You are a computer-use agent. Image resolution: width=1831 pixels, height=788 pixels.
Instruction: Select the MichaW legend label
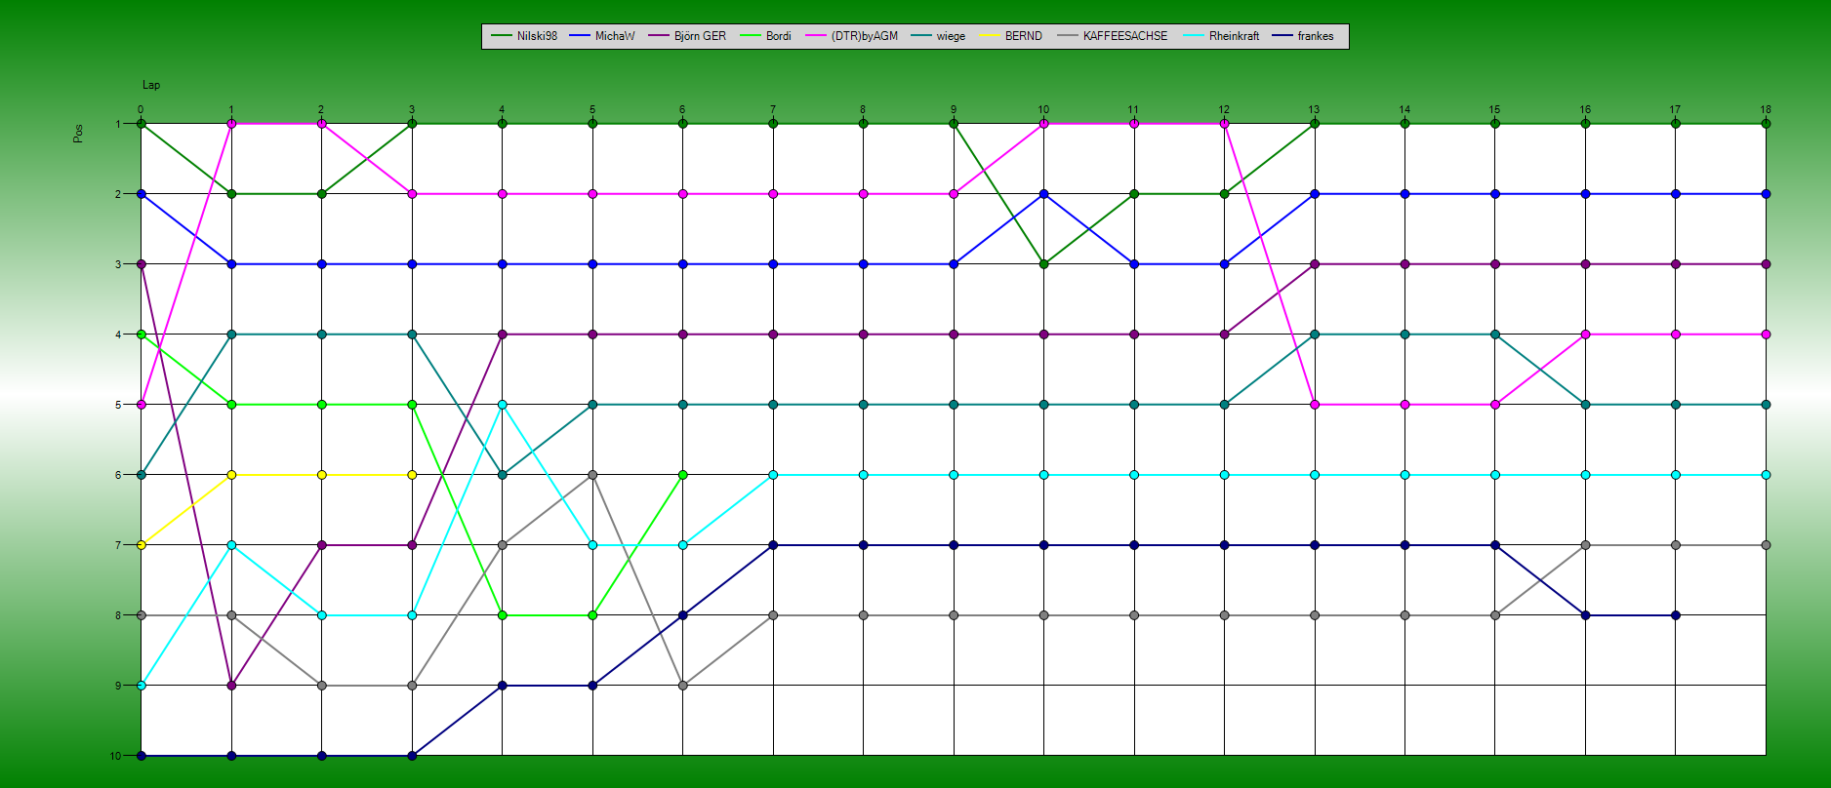614,36
